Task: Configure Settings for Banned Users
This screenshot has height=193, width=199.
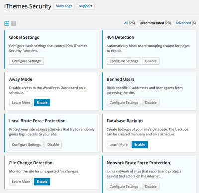Action: pyautogui.click(x=124, y=103)
